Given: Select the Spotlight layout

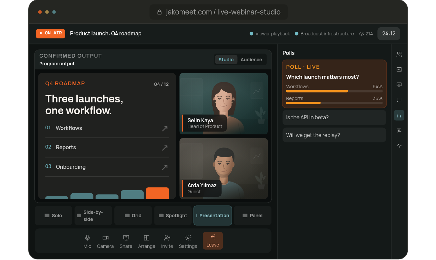Looking at the screenshot, I should [x=173, y=216].
